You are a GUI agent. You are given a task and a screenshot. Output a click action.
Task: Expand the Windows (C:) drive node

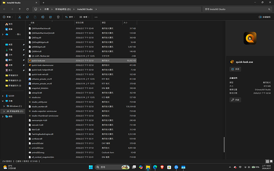tap(4, 106)
